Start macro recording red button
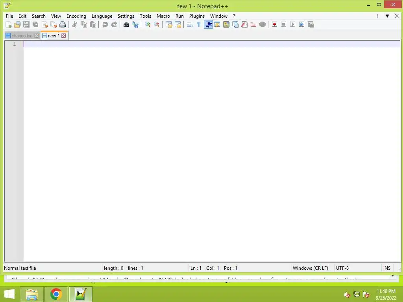This screenshot has height=302, width=403. click(x=274, y=24)
